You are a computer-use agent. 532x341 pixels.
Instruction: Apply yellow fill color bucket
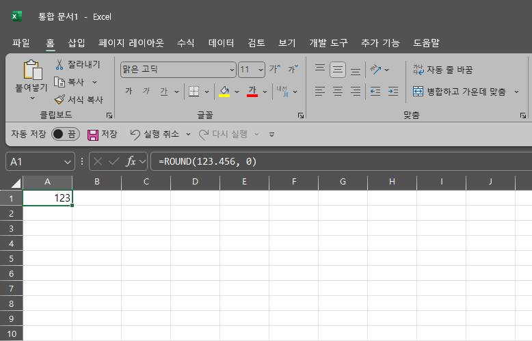[x=224, y=91]
